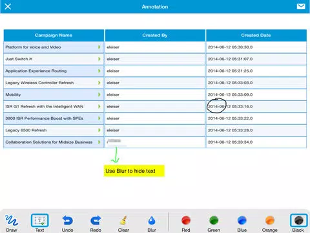Click 'eleiser' in the Mobility row
310x233 pixels.
point(113,94)
